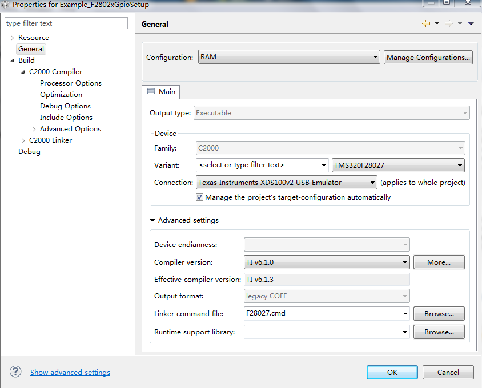
Task: Click the OK button
Action: (x=392, y=373)
